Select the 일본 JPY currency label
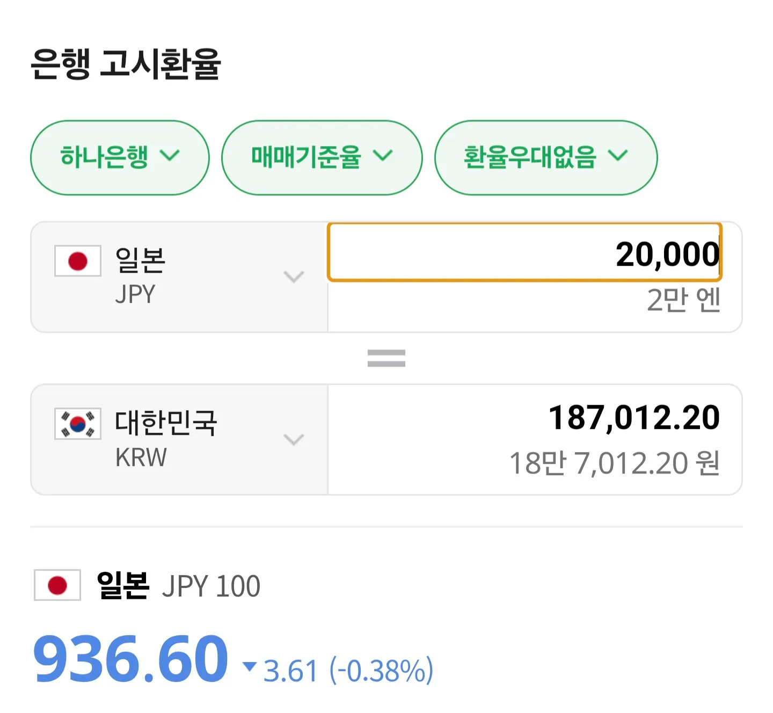This screenshot has width=773, height=713. [141, 276]
